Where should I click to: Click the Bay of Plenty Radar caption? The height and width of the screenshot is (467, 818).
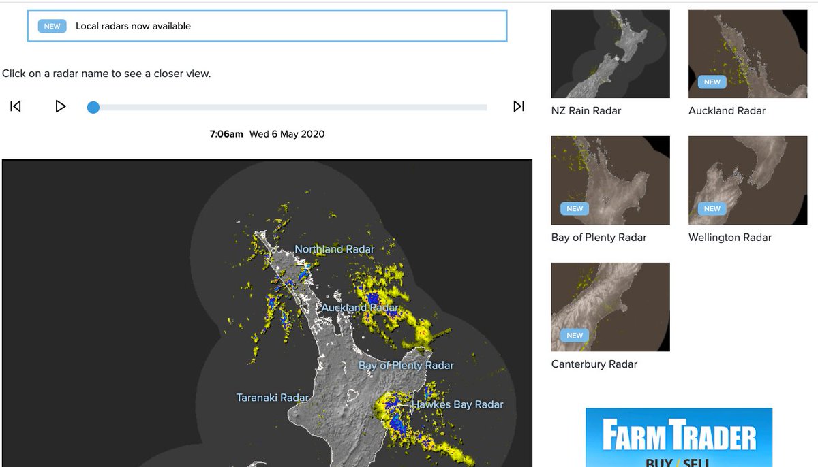599,238
